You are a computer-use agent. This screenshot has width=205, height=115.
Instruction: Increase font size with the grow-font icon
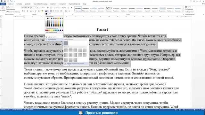pyautogui.click(x=38, y=8)
